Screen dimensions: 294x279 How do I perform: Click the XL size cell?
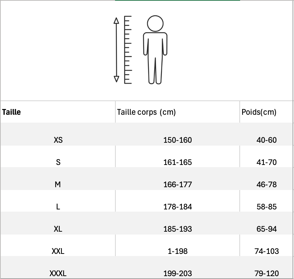(58, 229)
